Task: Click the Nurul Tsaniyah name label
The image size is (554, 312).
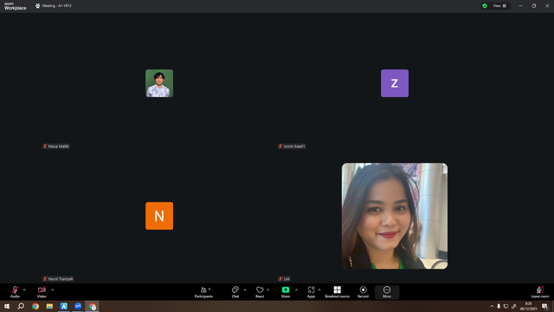Action: (x=58, y=279)
